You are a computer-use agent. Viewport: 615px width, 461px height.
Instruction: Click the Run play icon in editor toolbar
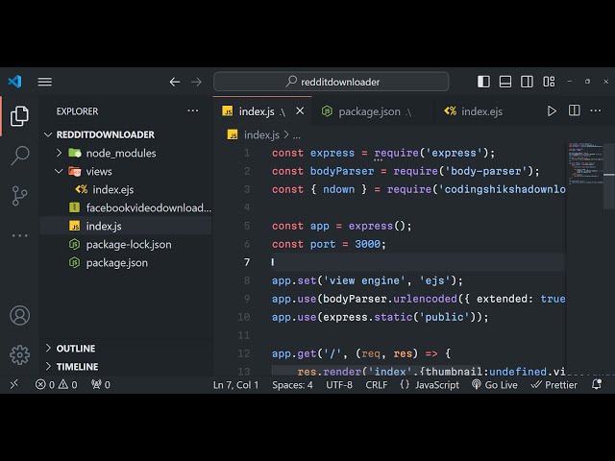(552, 111)
